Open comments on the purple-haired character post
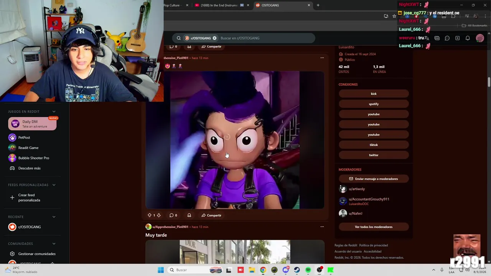 [173, 215]
